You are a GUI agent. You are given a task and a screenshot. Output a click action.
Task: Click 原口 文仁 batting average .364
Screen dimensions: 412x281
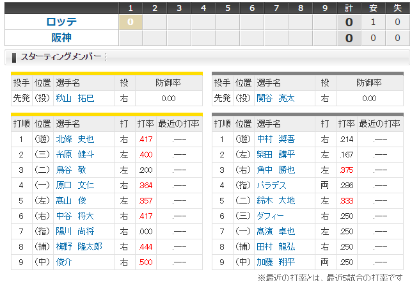coord(146,186)
